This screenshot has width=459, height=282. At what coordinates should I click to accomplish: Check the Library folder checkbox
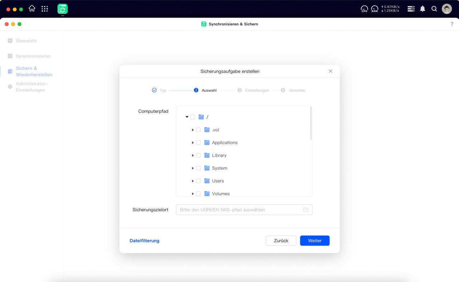click(x=198, y=155)
